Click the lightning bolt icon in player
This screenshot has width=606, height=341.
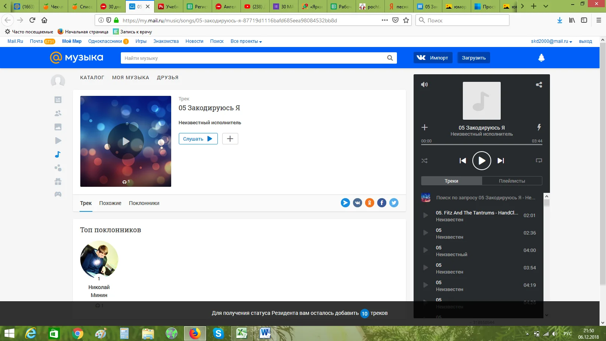tap(539, 127)
